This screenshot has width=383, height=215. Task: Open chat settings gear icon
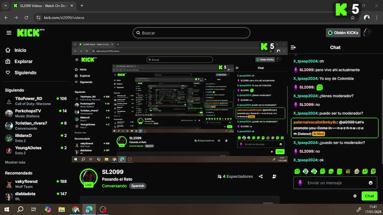(355, 196)
